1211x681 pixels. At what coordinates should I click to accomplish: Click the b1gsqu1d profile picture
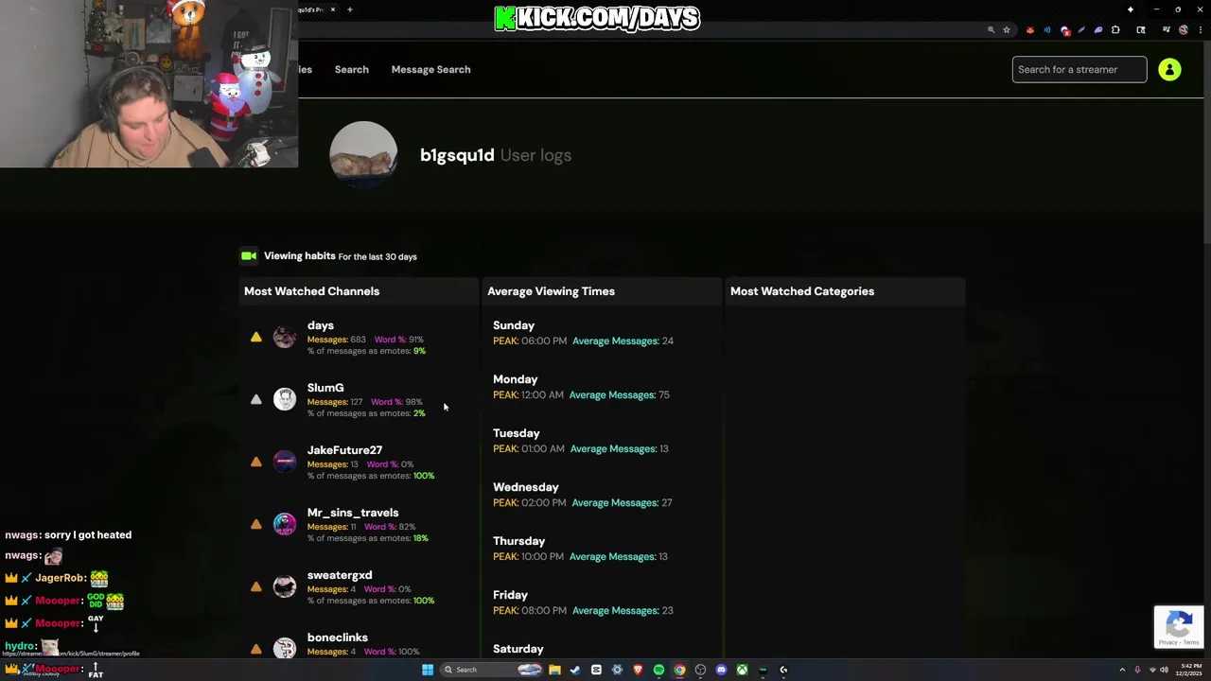363,155
